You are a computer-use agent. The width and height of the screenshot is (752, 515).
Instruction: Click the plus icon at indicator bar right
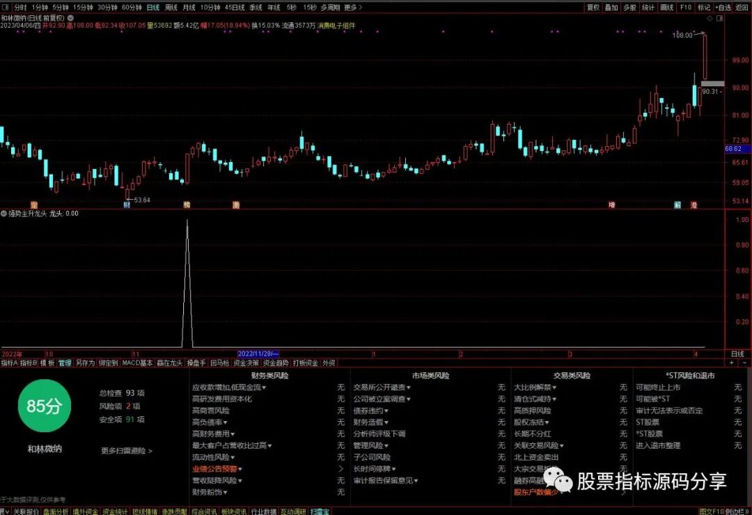732,363
